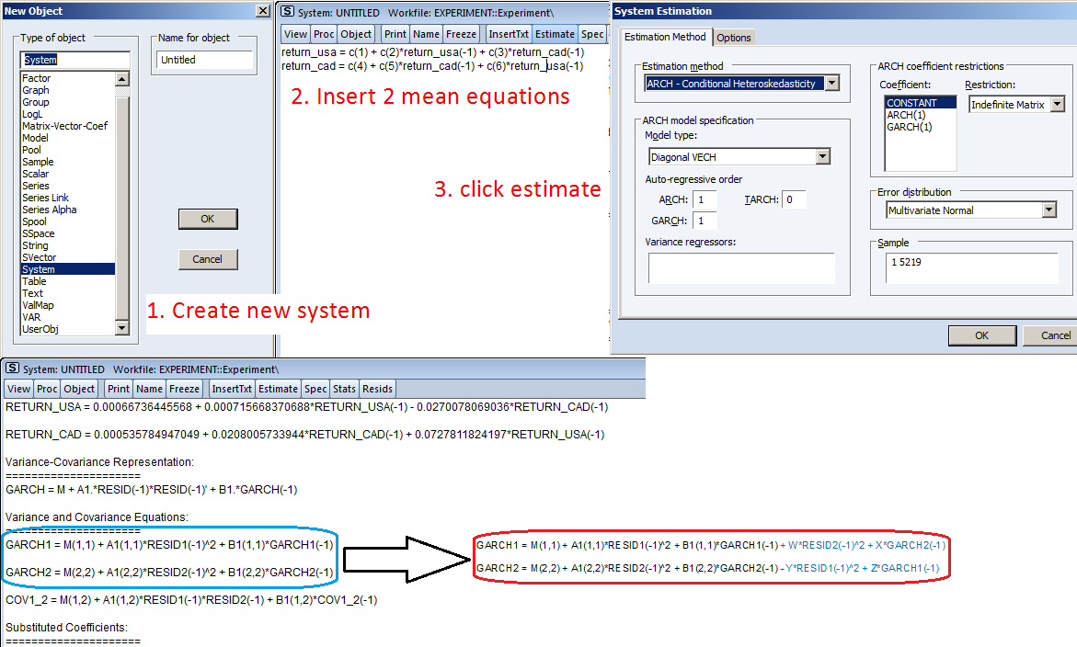
Task: Open the Model type Diagonal VECH dropdown
Action: coord(823,157)
